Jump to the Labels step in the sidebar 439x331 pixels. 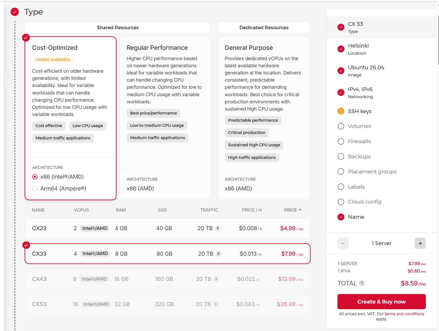356,187
